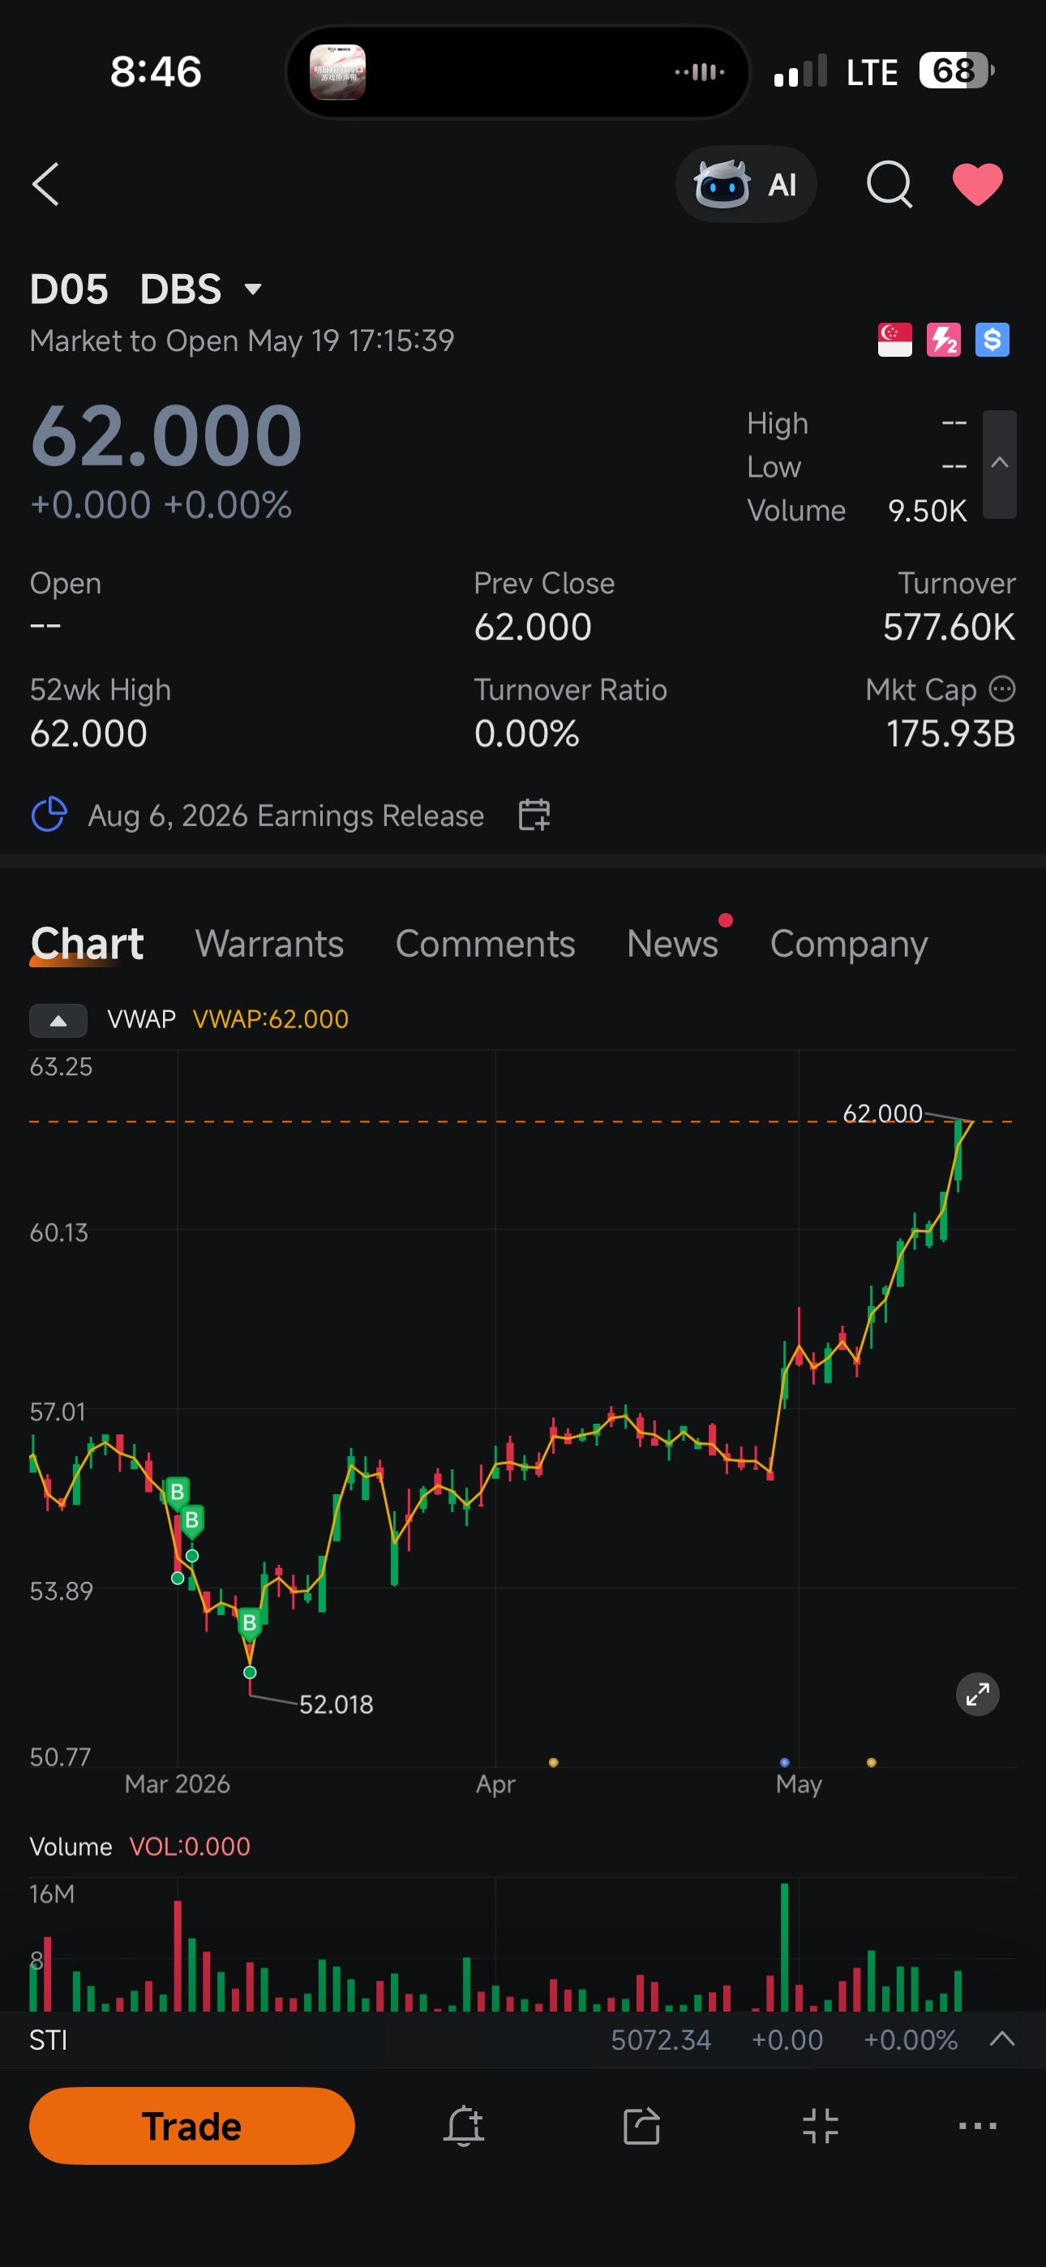Viewport: 1046px width, 2267px height.
Task: Collapse the quote details chevron panel
Action: click(x=999, y=464)
